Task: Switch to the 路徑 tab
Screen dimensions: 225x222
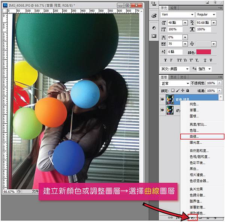Action: [183, 77]
